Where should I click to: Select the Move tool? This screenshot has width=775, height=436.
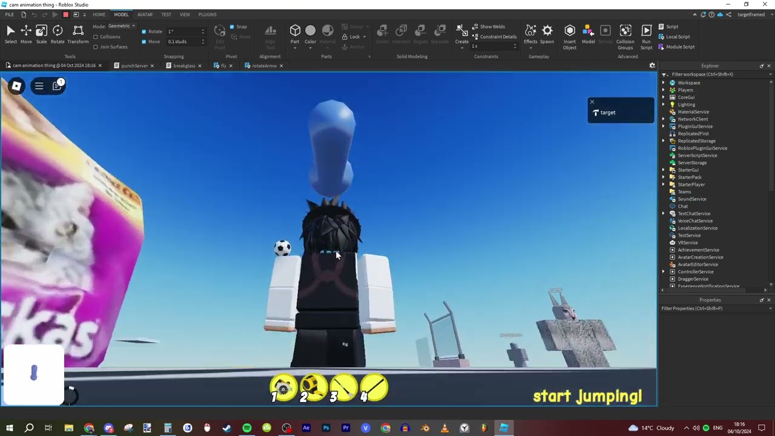(26, 34)
